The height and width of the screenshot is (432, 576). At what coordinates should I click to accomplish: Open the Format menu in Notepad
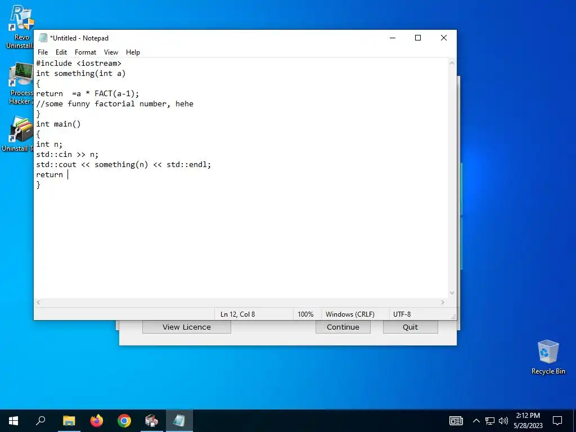(x=85, y=52)
